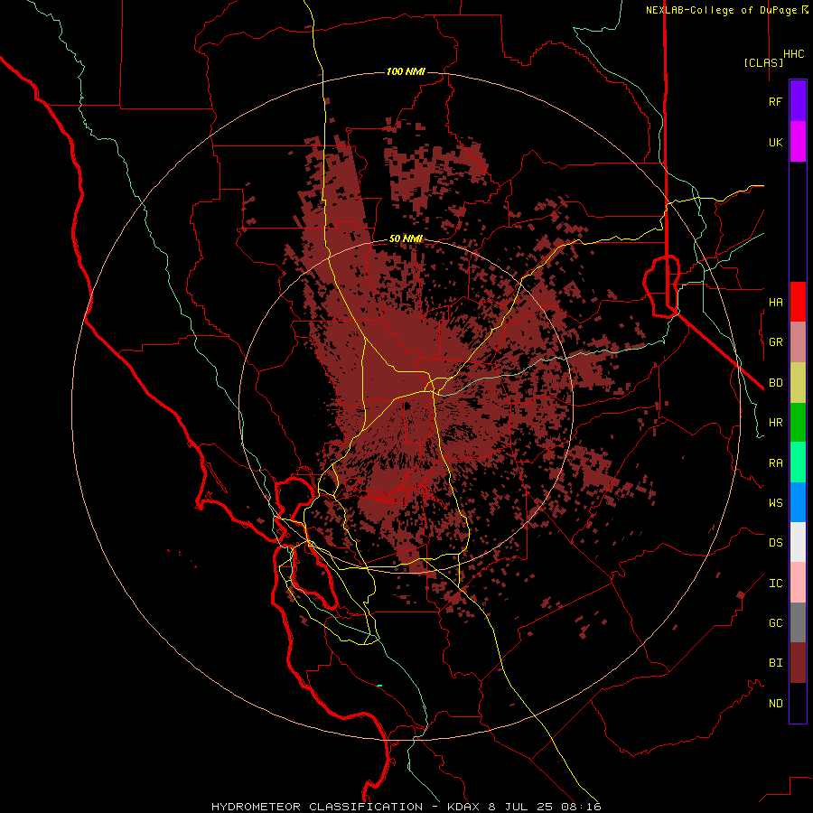Viewport: 813px width, 813px height.
Task: Select the GR legend label
Action: pos(775,342)
